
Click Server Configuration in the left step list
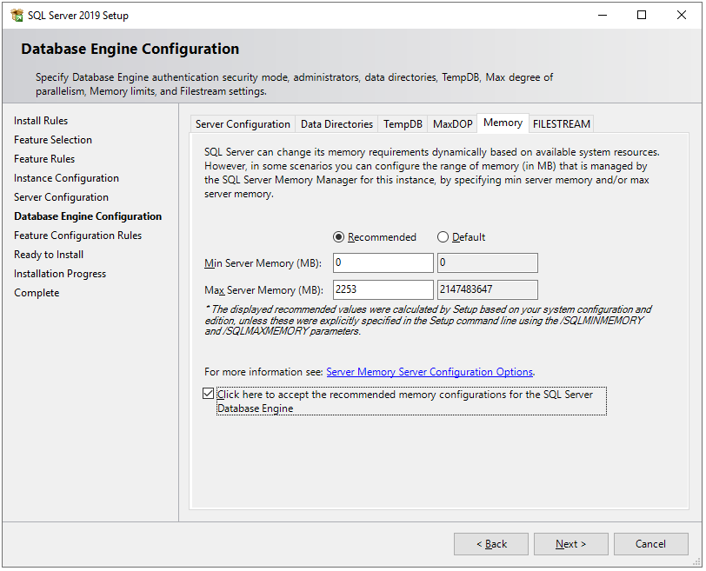coord(61,197)
